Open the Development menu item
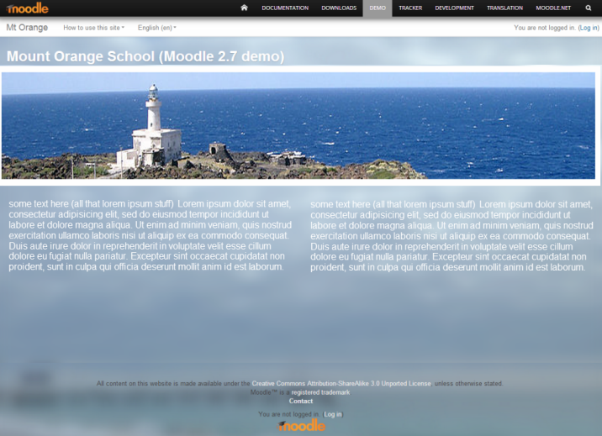This screenshot has width=602, height=436. point(455,8)
